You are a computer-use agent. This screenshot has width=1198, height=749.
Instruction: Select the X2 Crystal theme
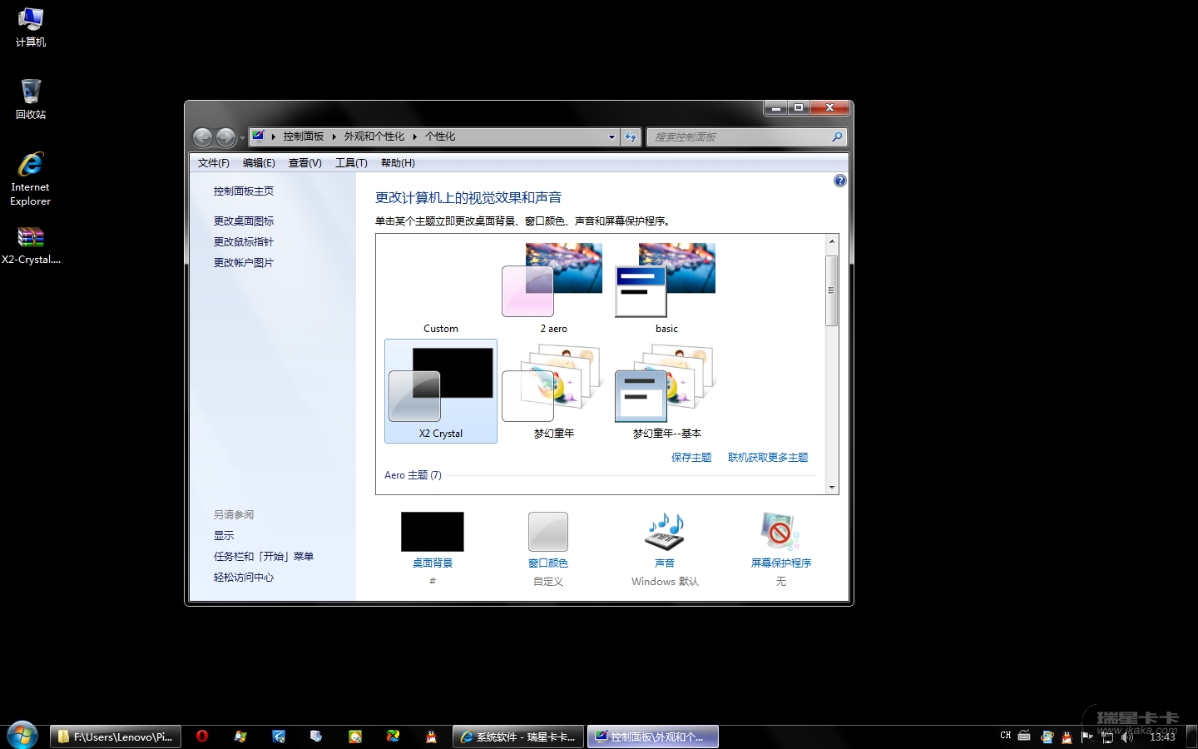pyautogui.click(x=441, y=391)
